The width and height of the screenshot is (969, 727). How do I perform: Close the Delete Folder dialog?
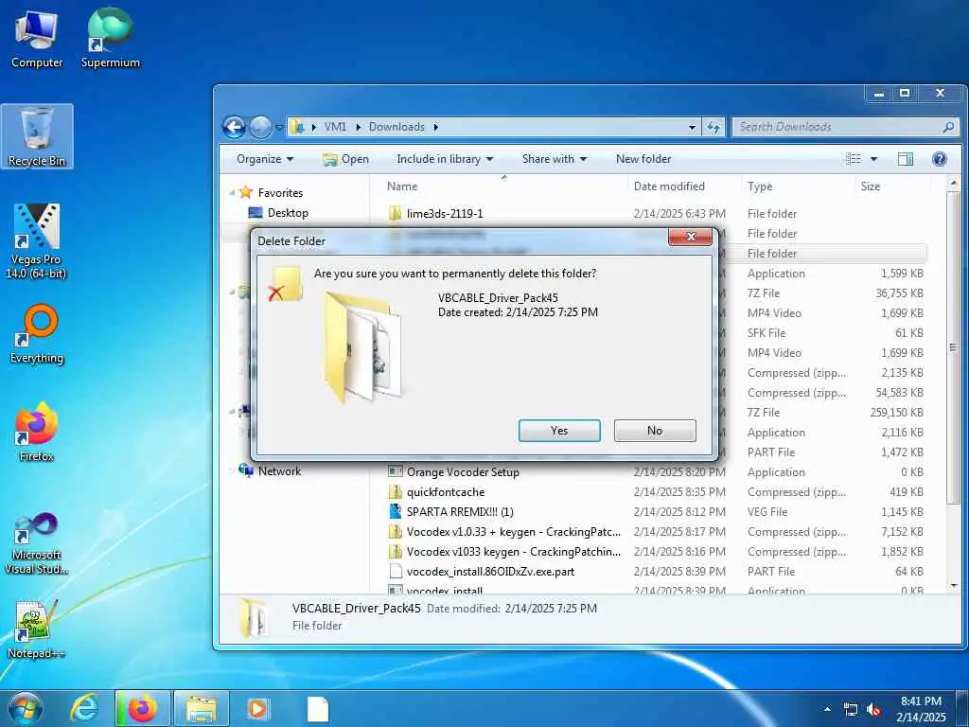coord(690,237)
